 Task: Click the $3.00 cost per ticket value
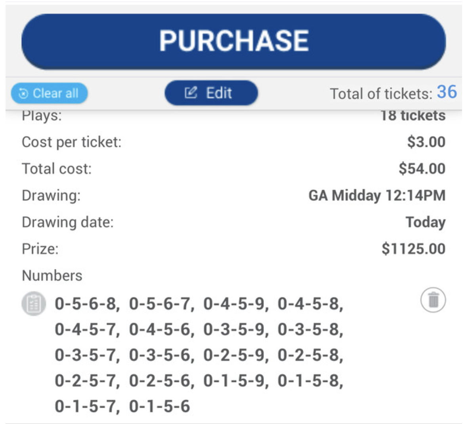click(x=426, y=142)
